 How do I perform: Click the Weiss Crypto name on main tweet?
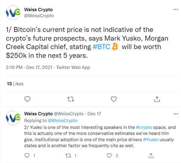coord(38,10)
